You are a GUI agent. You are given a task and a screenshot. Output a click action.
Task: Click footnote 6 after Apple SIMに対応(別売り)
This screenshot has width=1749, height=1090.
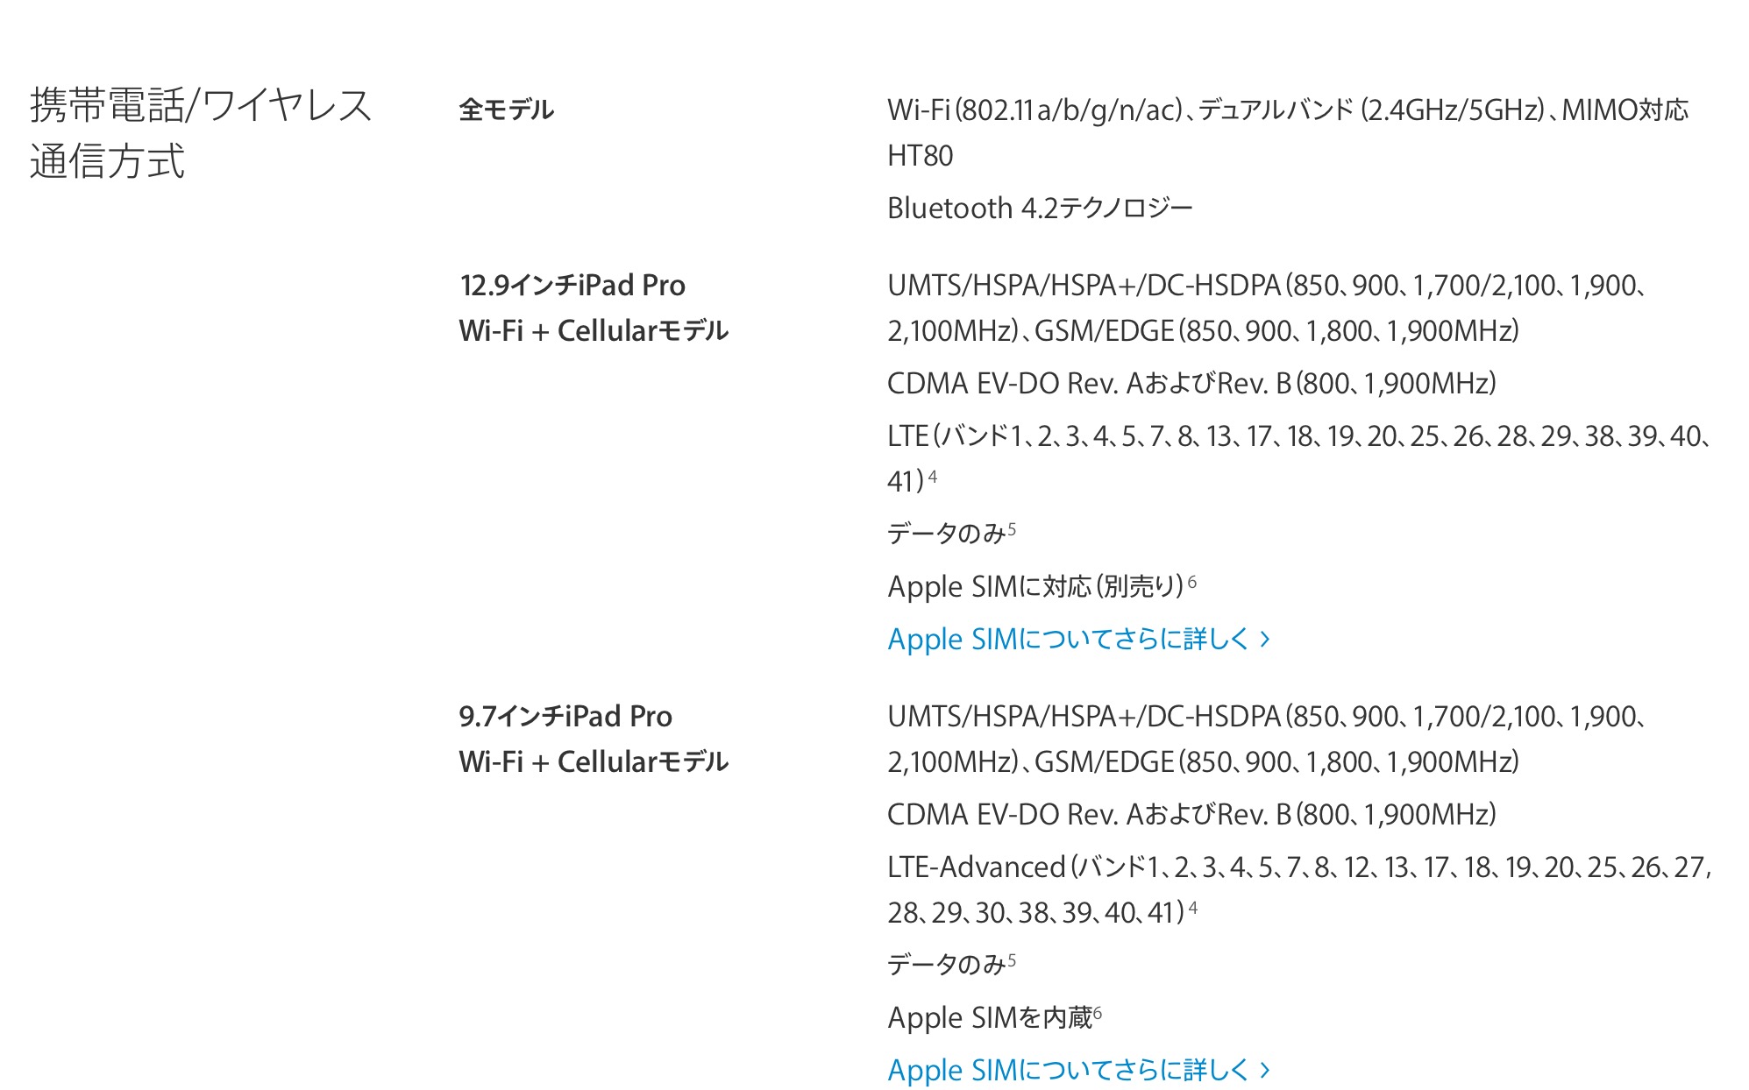click(1192, 582)
